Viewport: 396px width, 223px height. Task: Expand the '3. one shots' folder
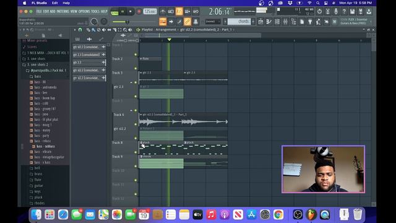click(x=36, y=59)
